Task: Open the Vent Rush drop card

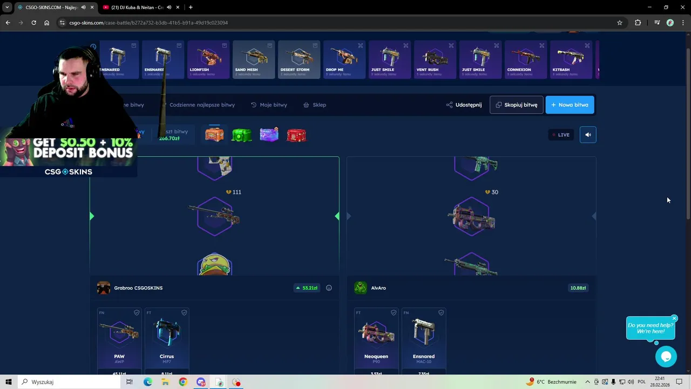Action: (435, 59)
